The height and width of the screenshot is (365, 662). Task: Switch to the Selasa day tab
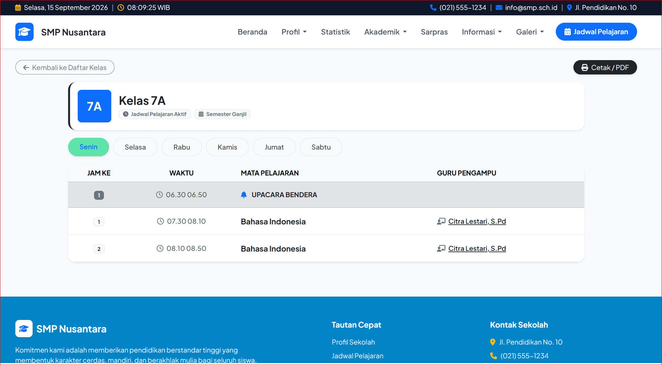pyautogui.click(x=135, y=147)
